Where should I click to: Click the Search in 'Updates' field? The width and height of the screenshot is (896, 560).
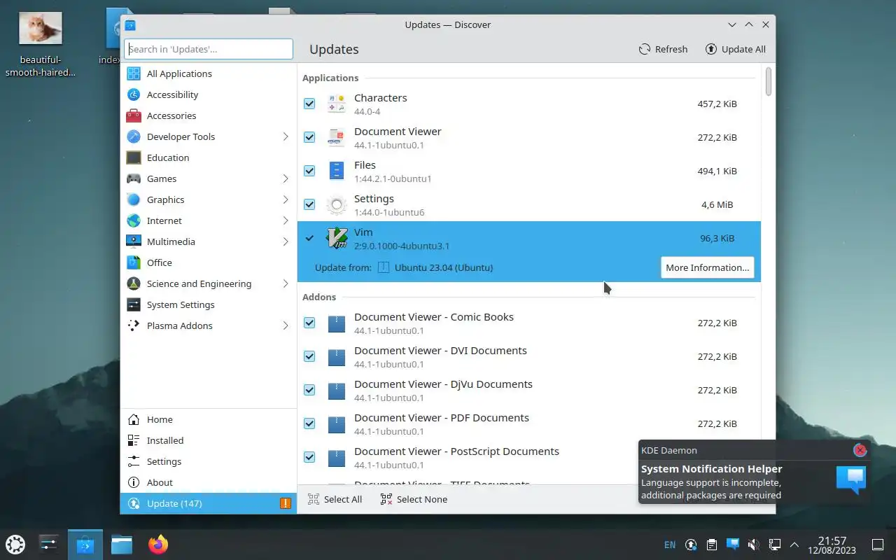pos(209,49)
